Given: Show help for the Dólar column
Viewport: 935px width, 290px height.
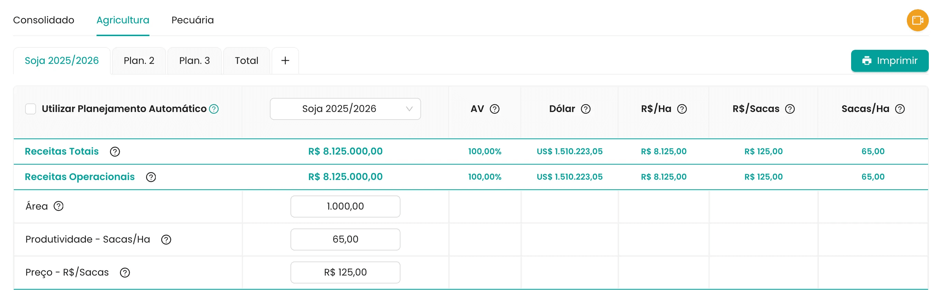Looking at the screenshot, I should click(585, 109).
